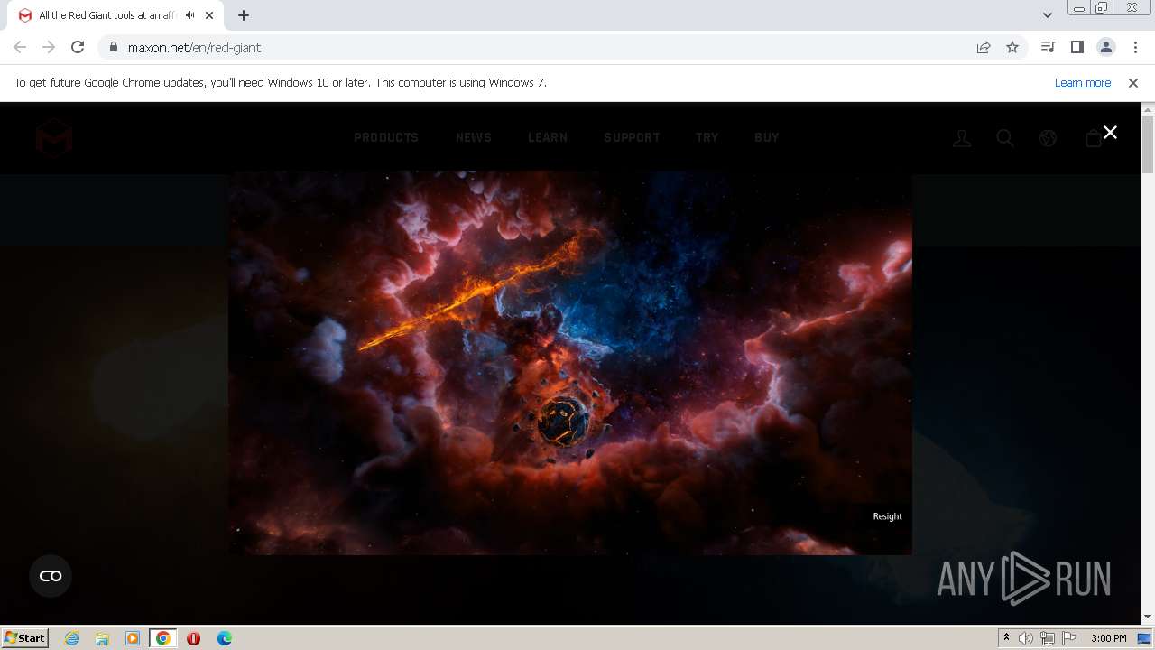Launch Internet Explorer from taskbar
The width and height of the screenshot is (1155, 650).
(x=71, y=638)
